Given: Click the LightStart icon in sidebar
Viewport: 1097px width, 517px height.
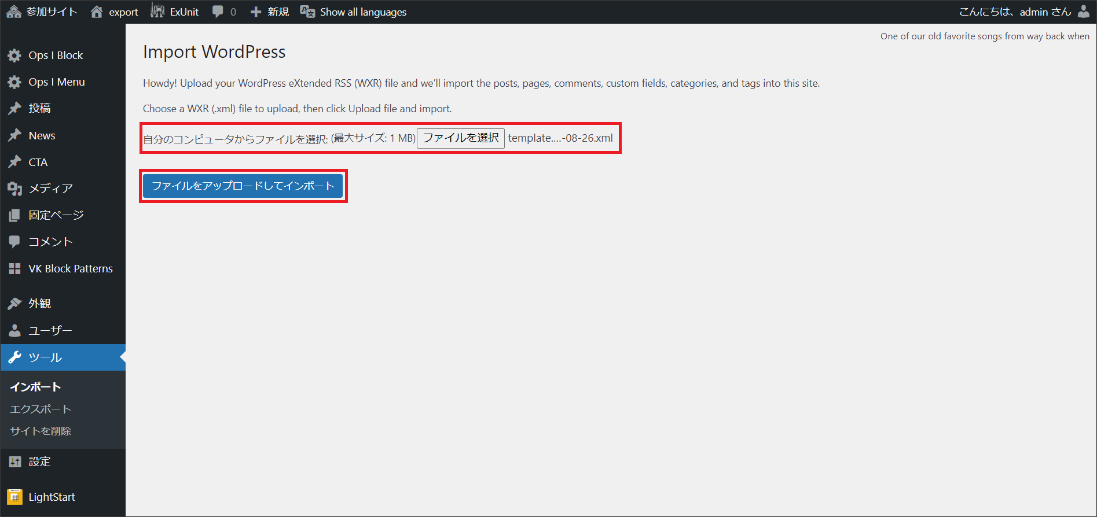Looking at the screenshot, I should click(14, 497).
